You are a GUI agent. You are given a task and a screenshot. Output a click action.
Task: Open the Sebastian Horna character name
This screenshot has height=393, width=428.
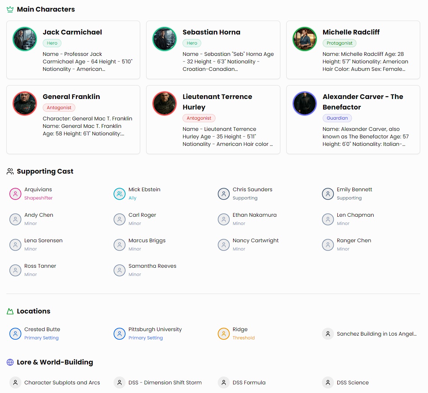point(211,32)
